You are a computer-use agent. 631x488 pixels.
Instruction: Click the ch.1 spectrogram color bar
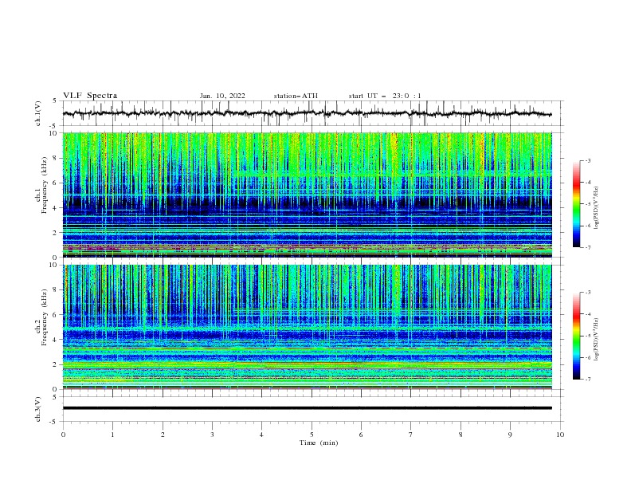coord(576,204)
